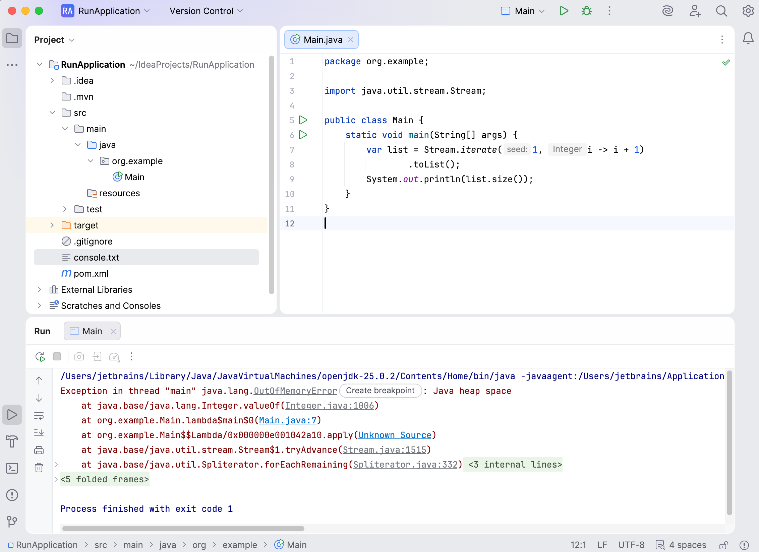This screenshot has width=759, height=552.
Task: Open the Terminal tool window icon
Action: [x=12, y=468]
